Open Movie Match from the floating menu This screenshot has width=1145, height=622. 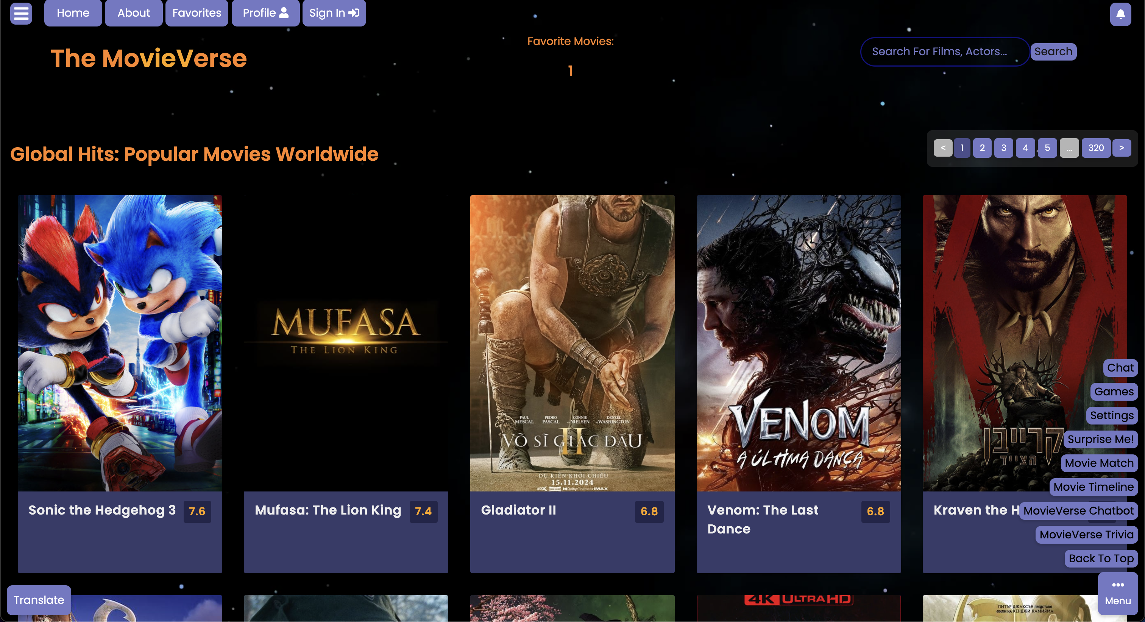click(x=1099, y=463)
